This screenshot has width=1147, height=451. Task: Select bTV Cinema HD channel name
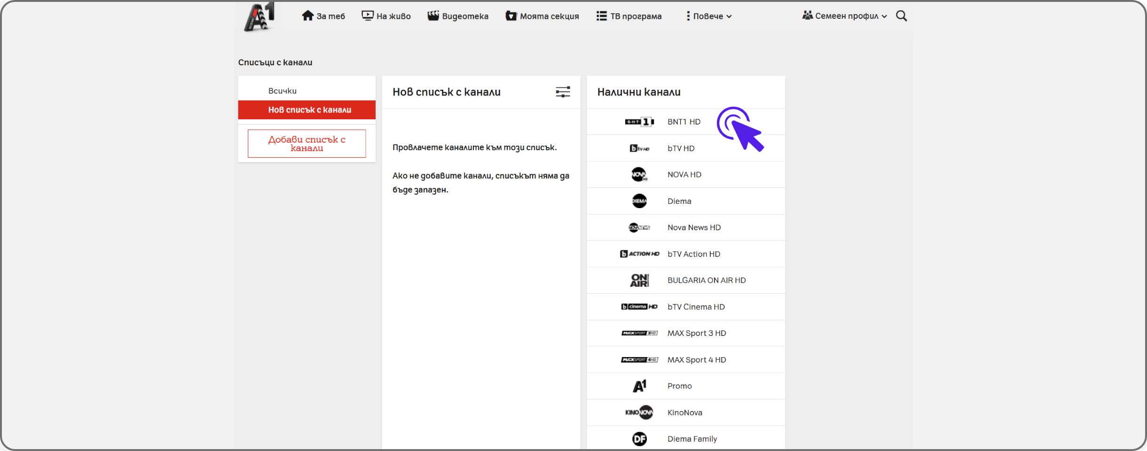[x=696, y=307]
